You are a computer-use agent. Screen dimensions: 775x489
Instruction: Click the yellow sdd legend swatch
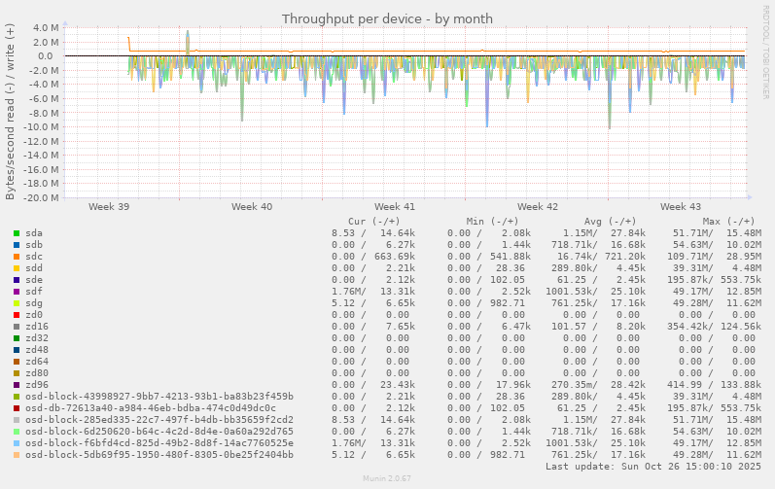pos(17,268)
